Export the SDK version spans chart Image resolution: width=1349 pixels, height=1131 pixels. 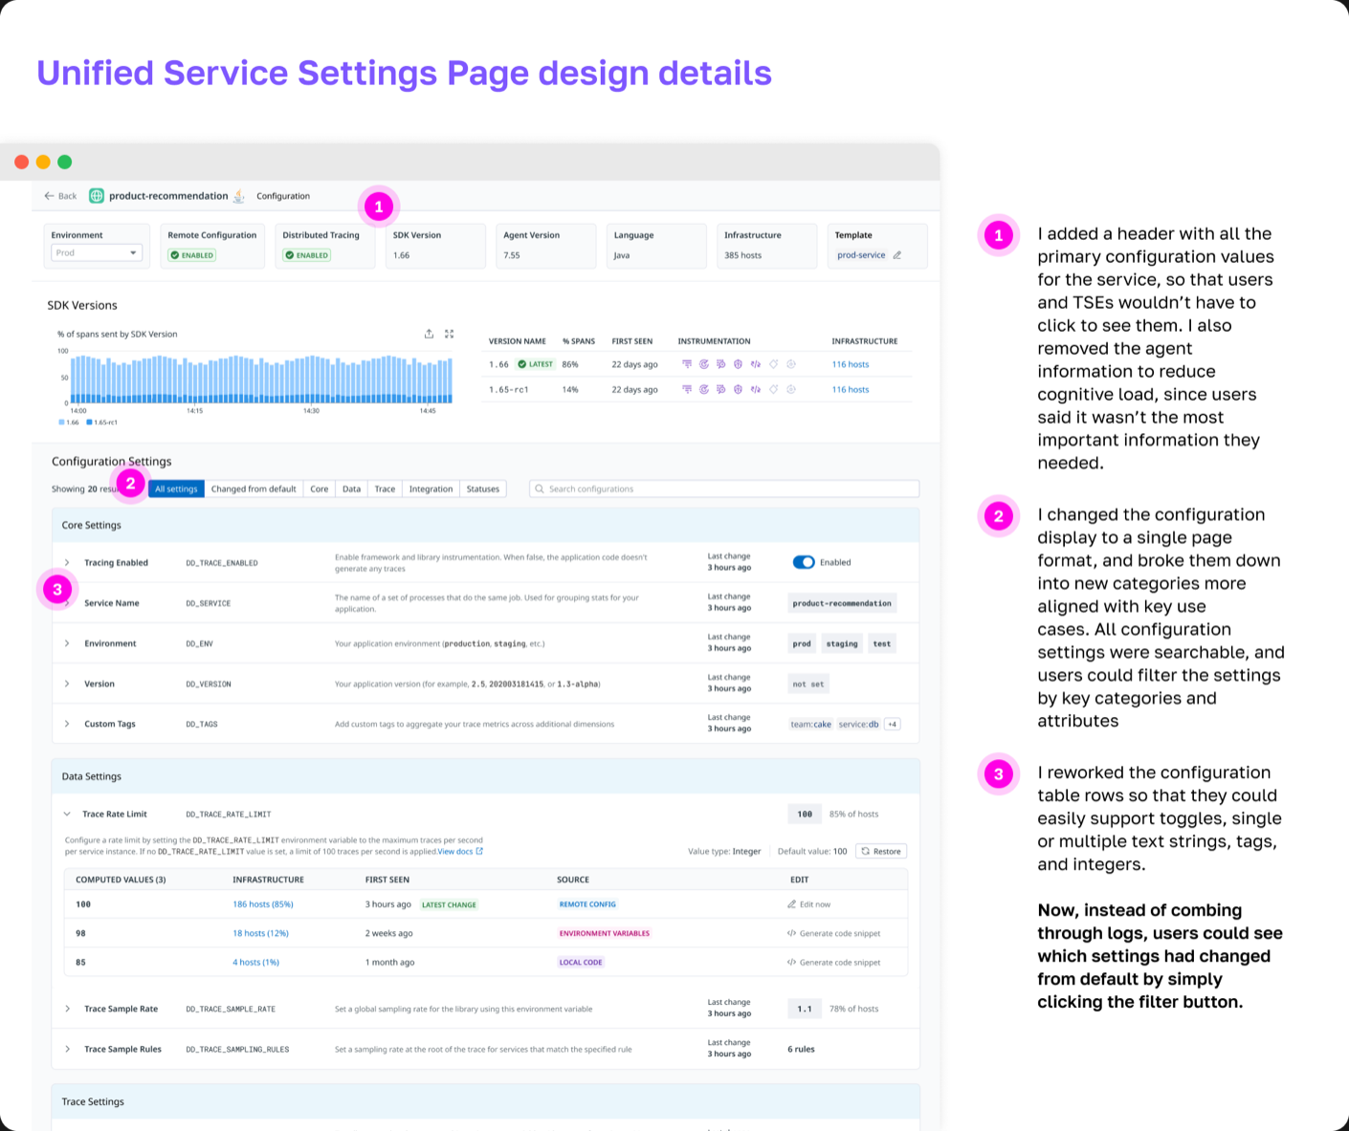pyautogui.click(x=429, y=334)
